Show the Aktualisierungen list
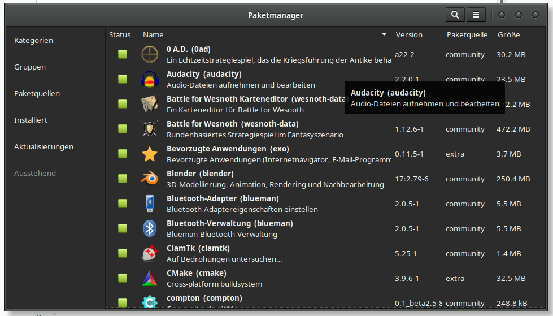The height and width of the screenshot is (316, 553). click(x=43, y=146)
